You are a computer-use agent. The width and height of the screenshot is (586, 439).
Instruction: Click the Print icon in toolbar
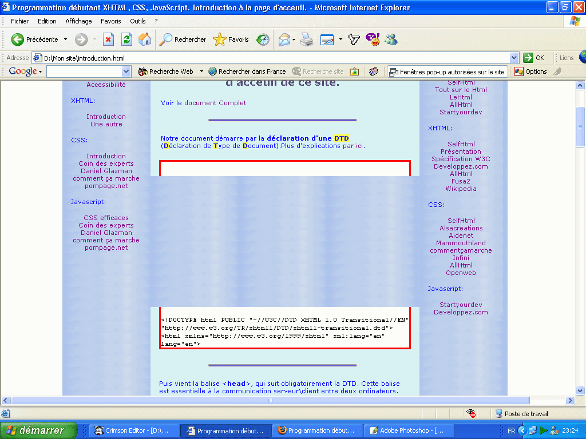307,39
